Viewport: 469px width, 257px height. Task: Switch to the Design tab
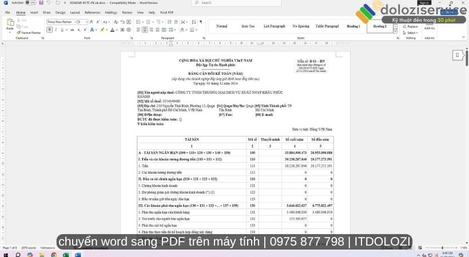click(x=60, y=13)
